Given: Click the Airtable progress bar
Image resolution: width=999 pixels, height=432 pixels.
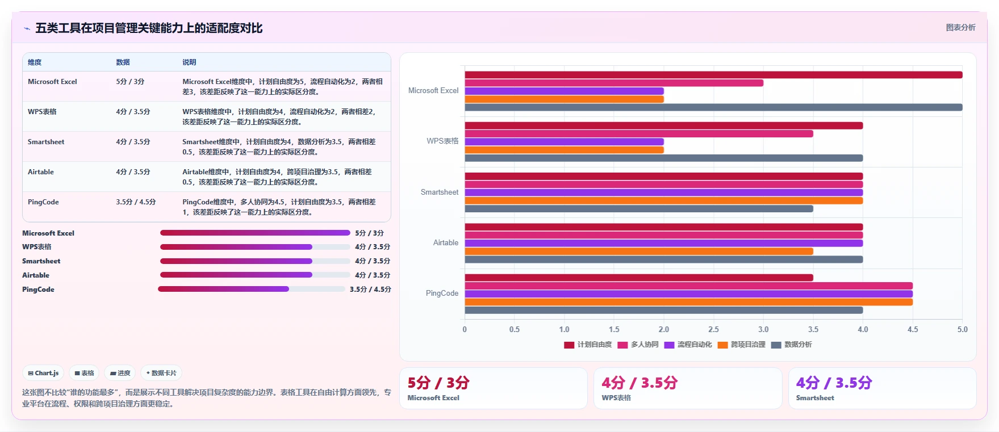Looking at the screenshot, I should (x=255, y=275).
